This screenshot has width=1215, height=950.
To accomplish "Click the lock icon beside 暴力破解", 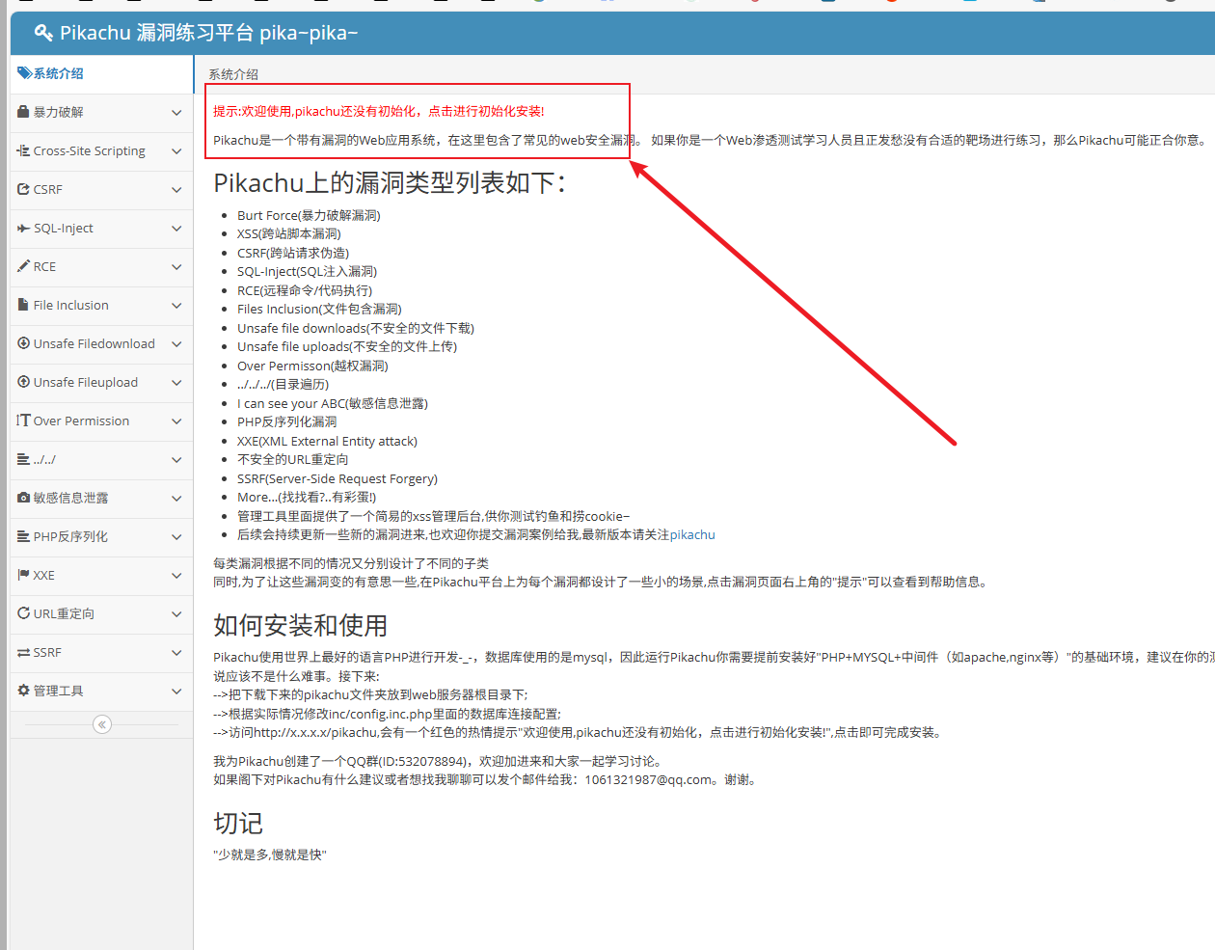I will point(24,112).
